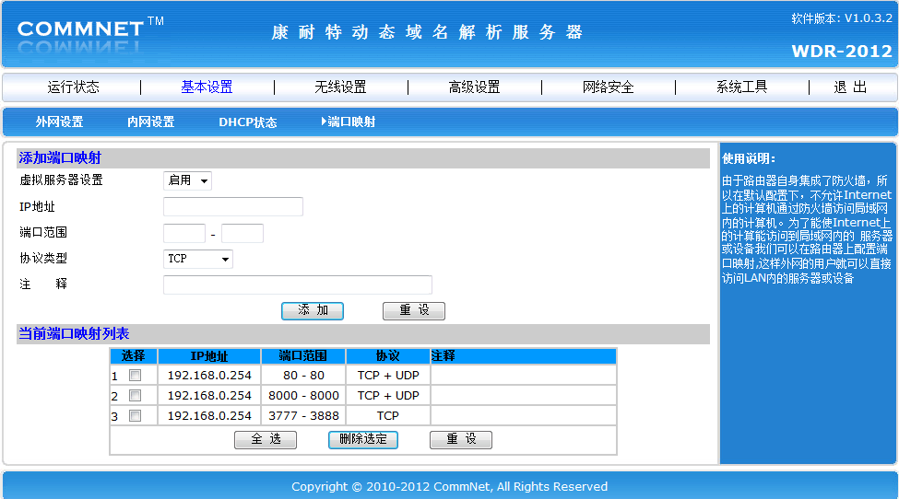Expand the 协议类型 TCP dropdown

197,260
